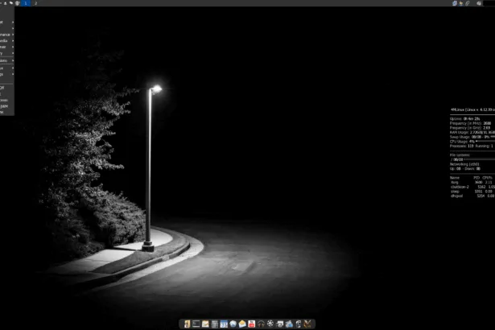
Task: Launch the film reel video dock icon
Action: (x=270, y=324)
